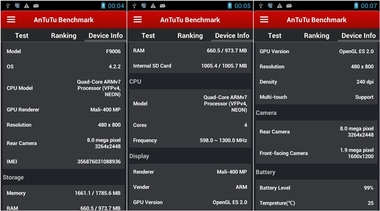Switch to Ranking tab in the 00:07 screen
This screenshot has width=380, height=211.
pos(317,36)
